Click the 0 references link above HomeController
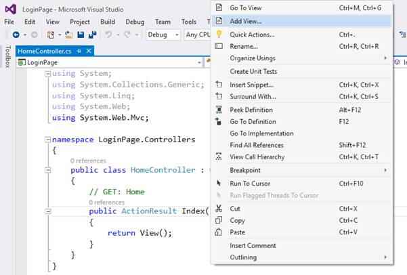The width and height of the screenshot is (407, 275). click(x=88, y=161)
